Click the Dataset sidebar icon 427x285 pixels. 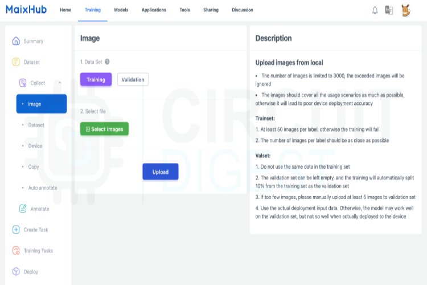pos(16,62)
